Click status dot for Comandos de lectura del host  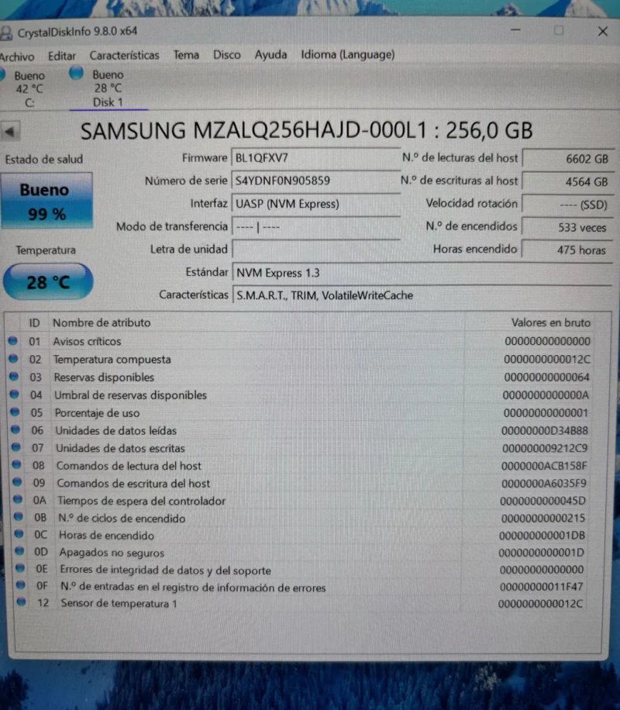tap(16, 464)
